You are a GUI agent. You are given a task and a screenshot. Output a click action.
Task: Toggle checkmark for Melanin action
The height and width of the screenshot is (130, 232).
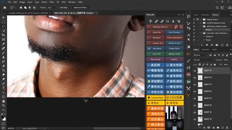(x=194, y=30)
